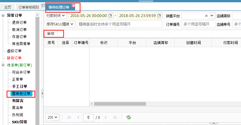Collapse the bottom panel arrow
This screenshot has height=125, width=241.
(x=214, y=124)
